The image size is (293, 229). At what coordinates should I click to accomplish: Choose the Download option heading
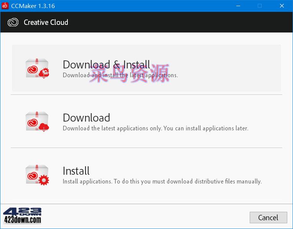[x=86, y=118]
